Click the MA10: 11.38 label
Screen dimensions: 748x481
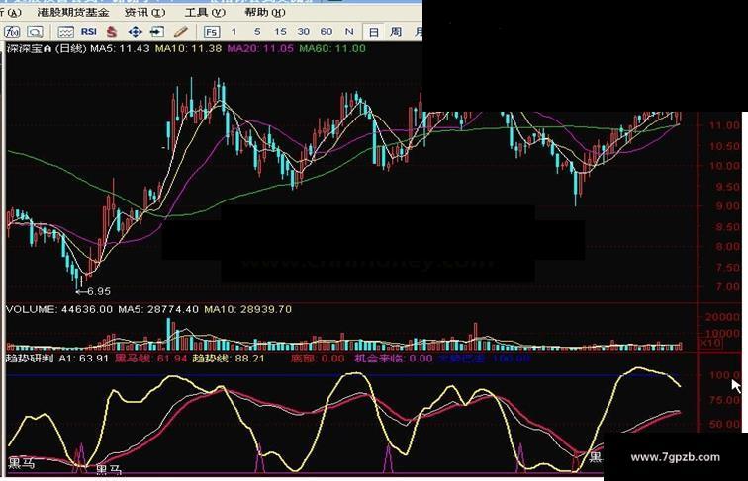188,48
